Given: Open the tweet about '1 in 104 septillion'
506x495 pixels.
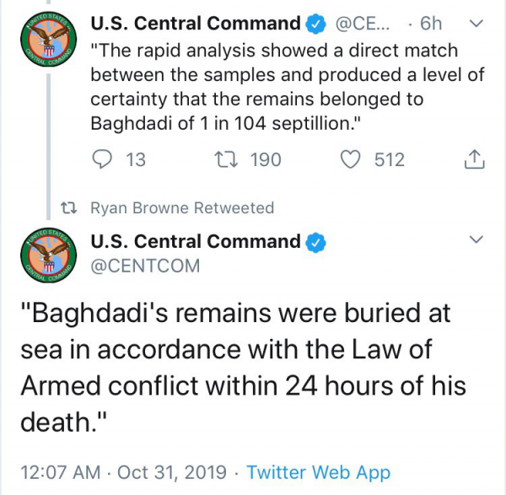Looking at the screenshot, I should (x=287, y=86).
